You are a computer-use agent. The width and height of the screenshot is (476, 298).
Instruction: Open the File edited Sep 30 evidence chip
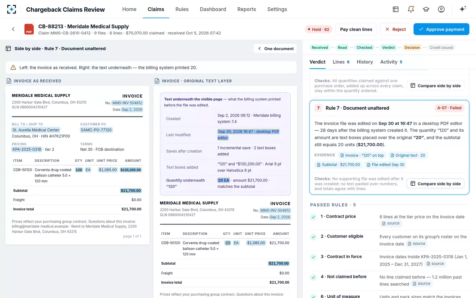pyautogui.click(x=385, y=165)
